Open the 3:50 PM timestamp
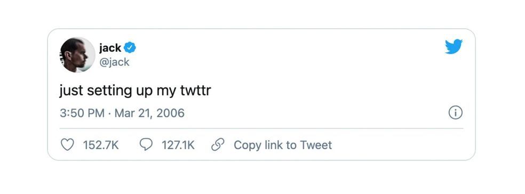Image resolution: width=525 pixels, height=194 pixels. [x=82, y=113]
